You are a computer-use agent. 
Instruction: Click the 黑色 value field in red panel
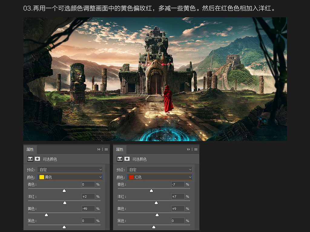(178, 221)
